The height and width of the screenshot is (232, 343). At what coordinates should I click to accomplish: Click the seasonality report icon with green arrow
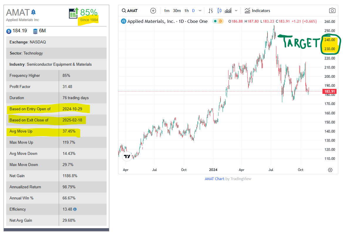[x=74, y=13]
